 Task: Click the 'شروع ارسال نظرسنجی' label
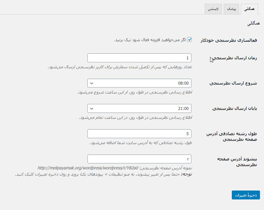pyautogui.click(x=233, y=83)
